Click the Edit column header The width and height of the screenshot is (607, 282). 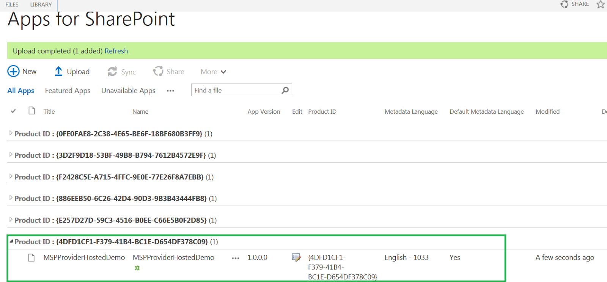tap(297, 111)
